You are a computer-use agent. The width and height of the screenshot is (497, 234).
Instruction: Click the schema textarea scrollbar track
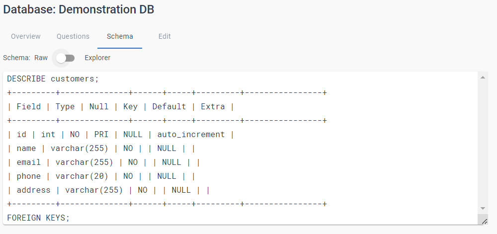pyautogui.click(x=483, y=144)
